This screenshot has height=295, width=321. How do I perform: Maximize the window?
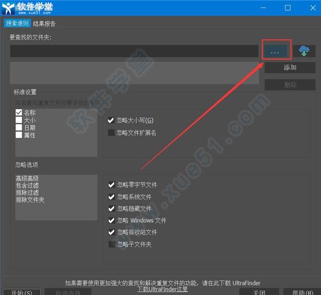click(x=288, y=8)
